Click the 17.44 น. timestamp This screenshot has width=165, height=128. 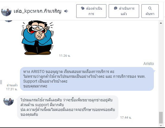(126, 117)
